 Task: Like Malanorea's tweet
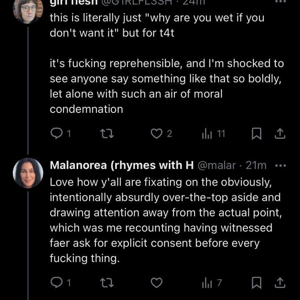click(157, 282)
